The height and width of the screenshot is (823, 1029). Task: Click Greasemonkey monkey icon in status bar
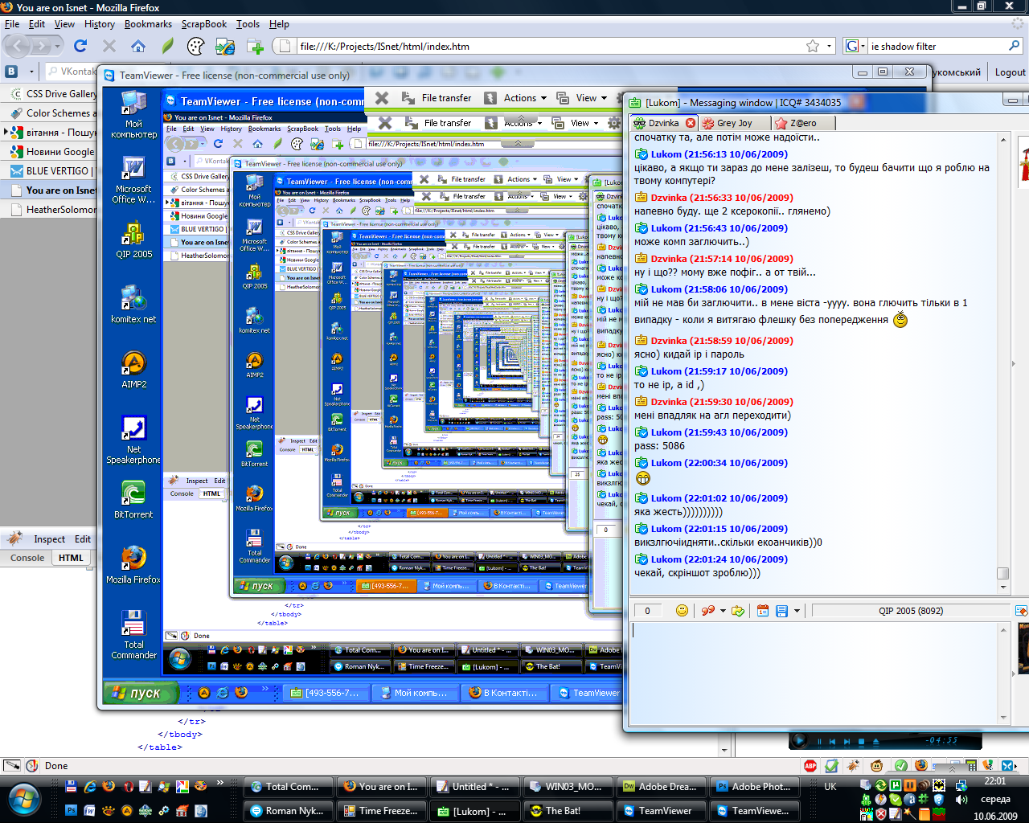pyautogui.click(x=877, y=766)
